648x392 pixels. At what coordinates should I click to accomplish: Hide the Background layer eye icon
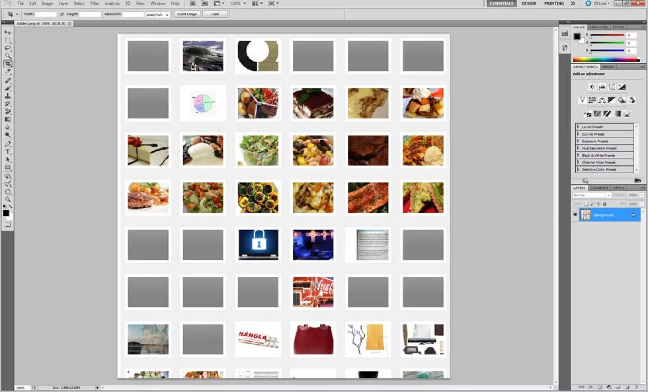(x=575, y=215)
